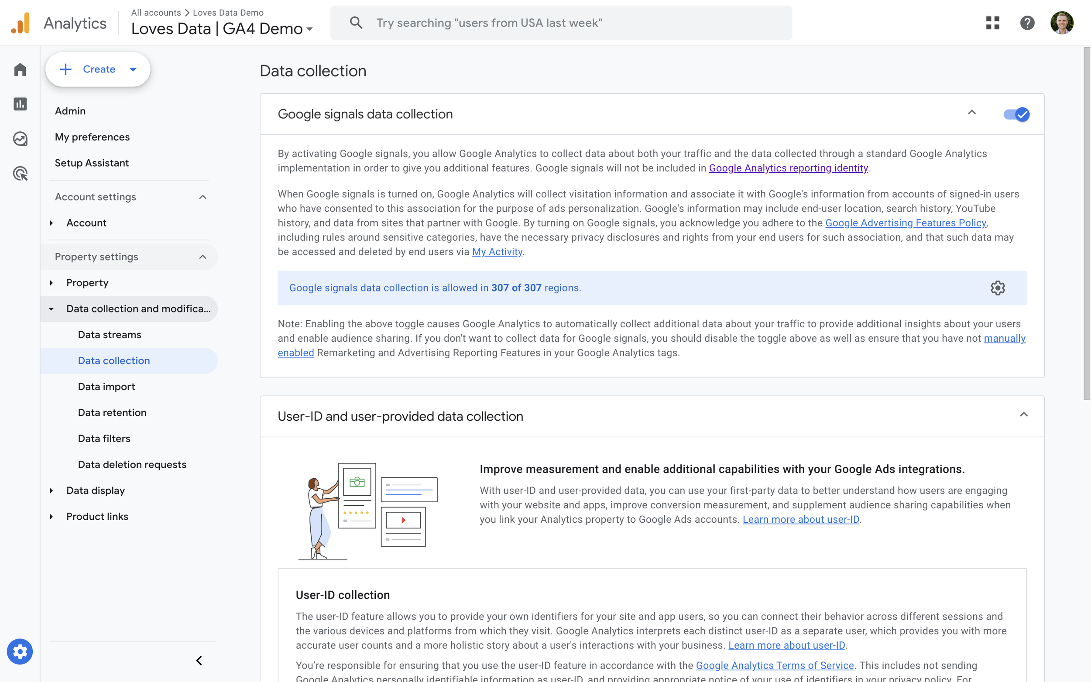Click the plus icon on Create button
The height and width of the screenshot is (682, 1091).
pyautogui.click(x=65, y=69)
